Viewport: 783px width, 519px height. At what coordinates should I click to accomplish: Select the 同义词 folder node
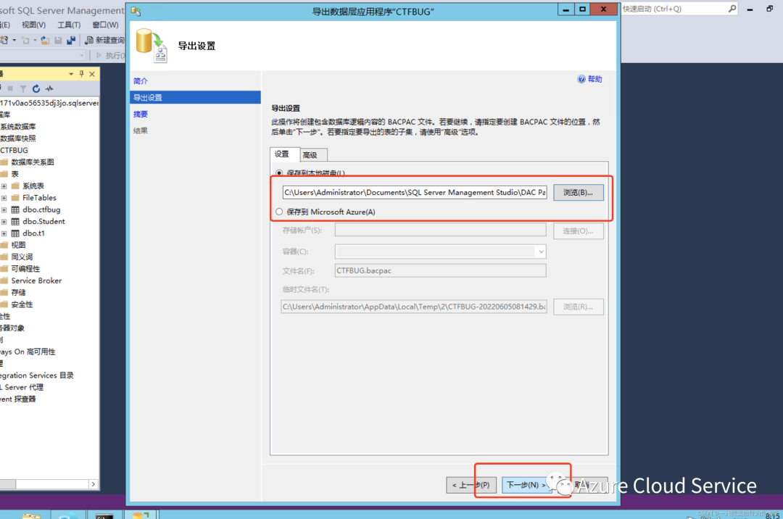22,257
